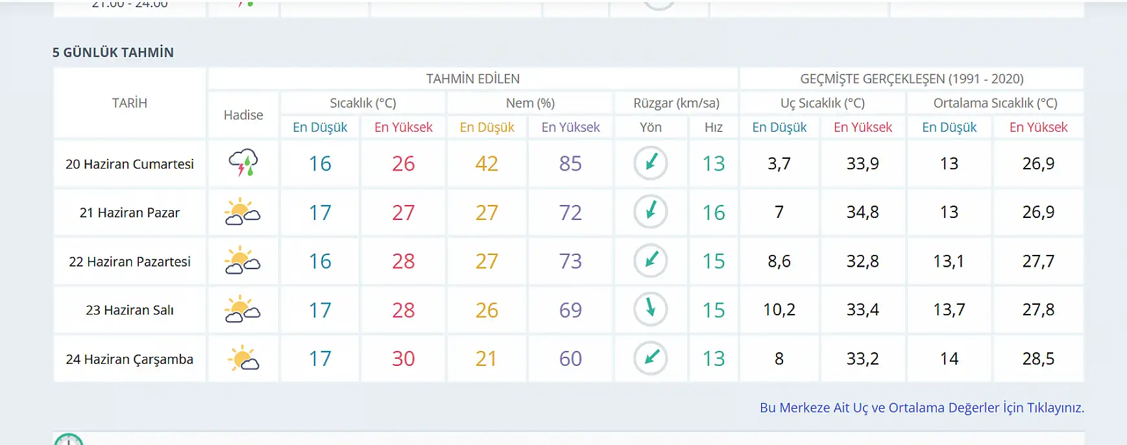Click the wind direction icon for 20 Haziran Cumartesi
1127x445 pixels.
coord(651,163)
